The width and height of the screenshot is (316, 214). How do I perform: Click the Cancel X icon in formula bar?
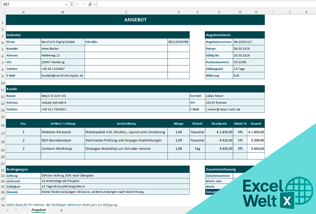[x=77, y=4]
